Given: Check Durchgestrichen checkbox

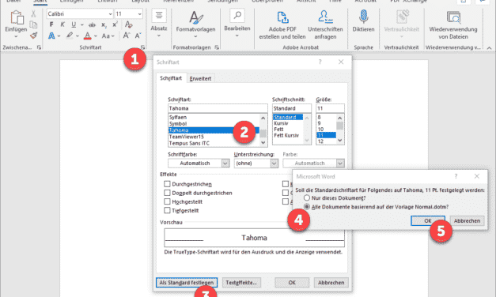Looking at the screenshot, I should pos(167,184).
